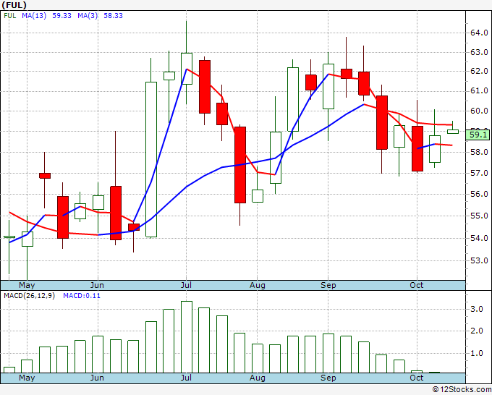Click the 55.0 price axis label
Screen dimensions: 492x395
click(x=479, y=216)
